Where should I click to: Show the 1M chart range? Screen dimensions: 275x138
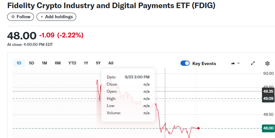tap(44, 63)
